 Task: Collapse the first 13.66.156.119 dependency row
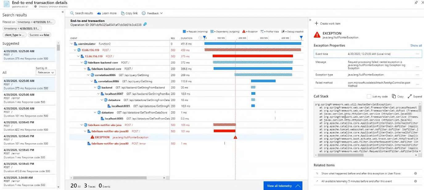coord(75,50)
